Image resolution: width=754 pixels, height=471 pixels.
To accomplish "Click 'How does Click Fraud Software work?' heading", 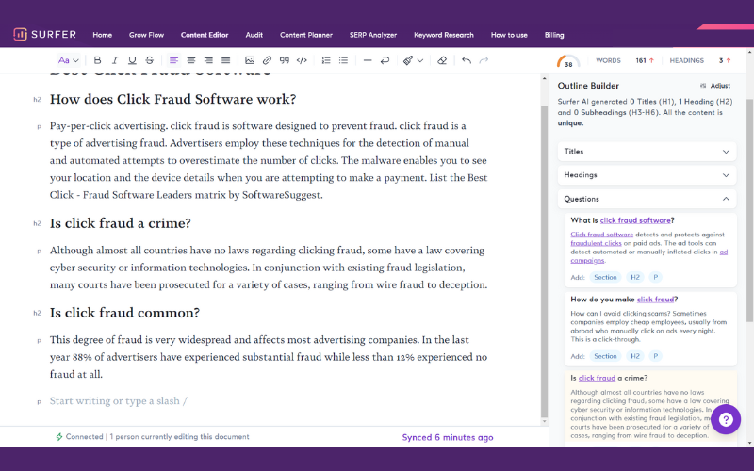I will click(x=173, y=100).
